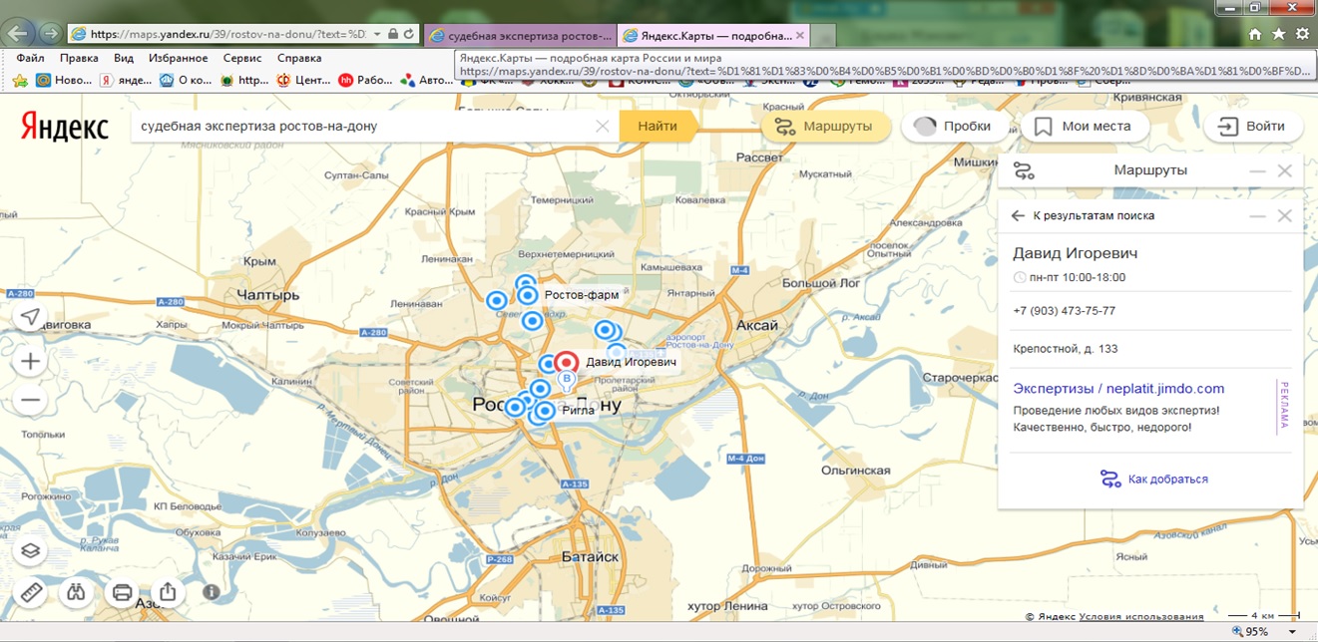Click the address Крепостной, д. 133
Screen dimensions: 1318x642
(1066, 349)
